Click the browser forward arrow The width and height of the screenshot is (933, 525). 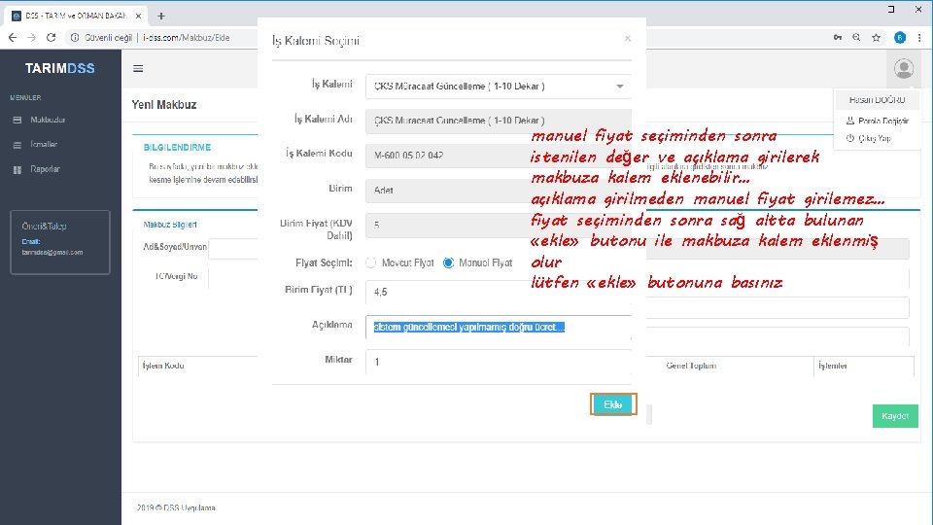click(x=31, y=38)
